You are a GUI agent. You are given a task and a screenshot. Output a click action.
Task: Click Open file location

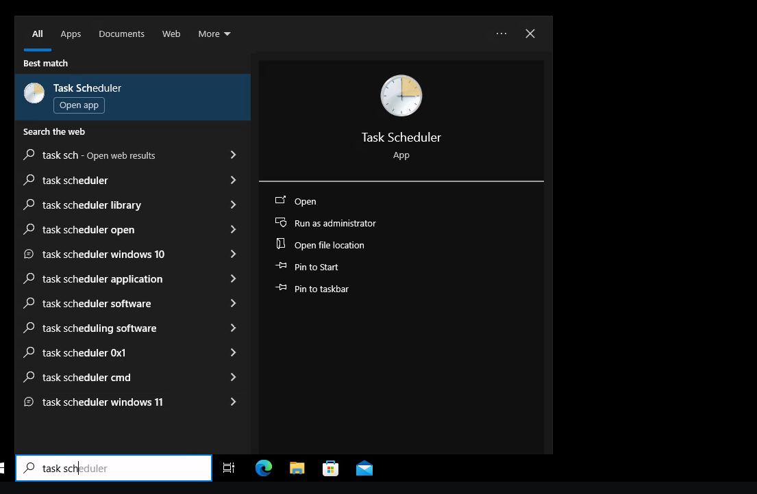tap(329, 245)
